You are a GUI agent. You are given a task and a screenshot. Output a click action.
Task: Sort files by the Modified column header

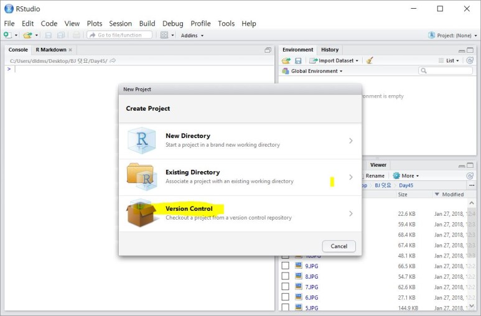[x=449, y=195]
